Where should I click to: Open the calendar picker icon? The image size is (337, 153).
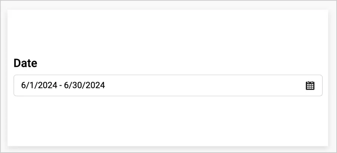310,85
